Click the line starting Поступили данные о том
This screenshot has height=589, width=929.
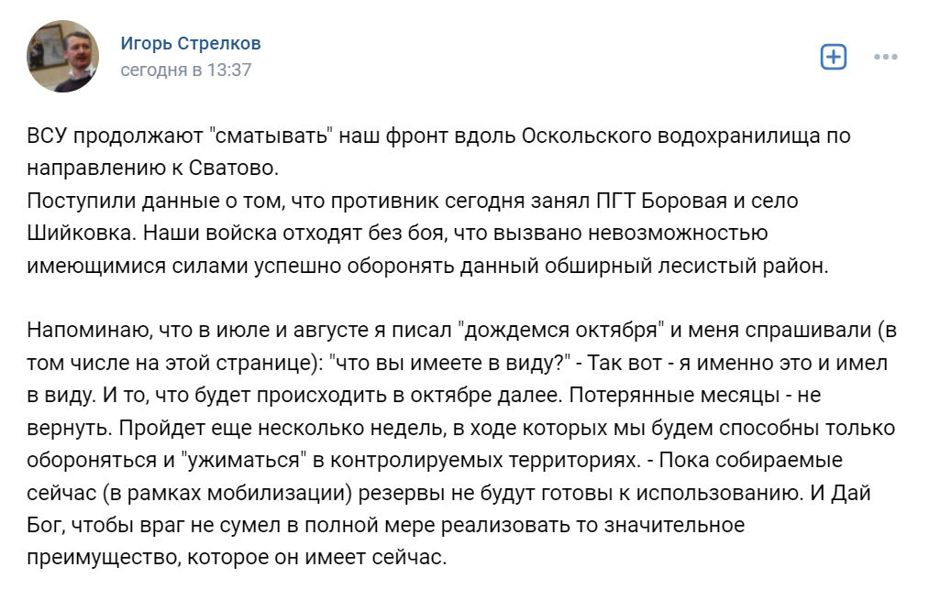pos(413,202)
